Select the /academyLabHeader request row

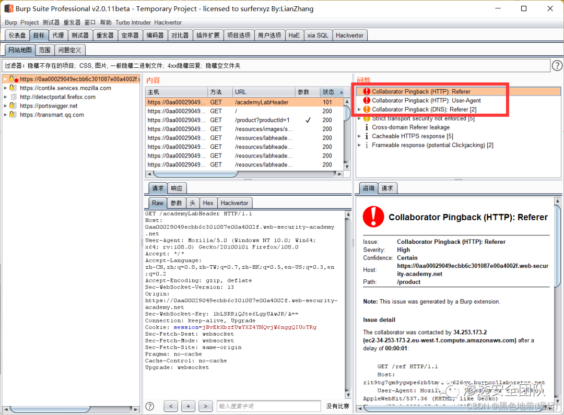click(x=245, y=102)
